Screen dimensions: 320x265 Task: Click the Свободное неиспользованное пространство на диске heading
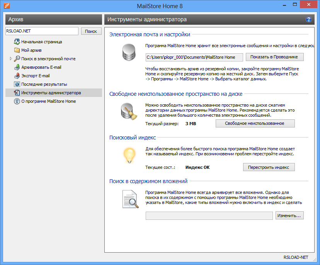coord(176,94)
